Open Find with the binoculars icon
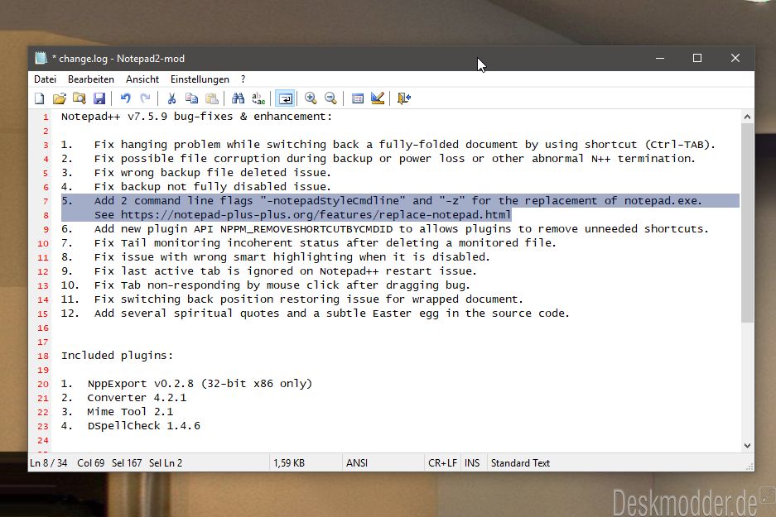 click(238, 98)
